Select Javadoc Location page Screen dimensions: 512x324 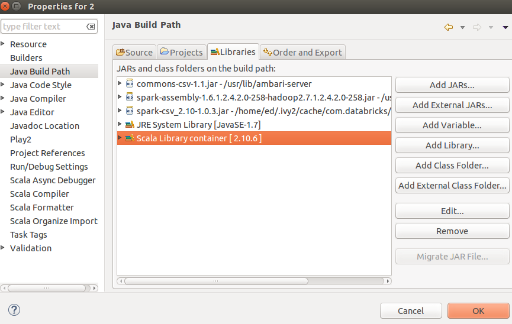pyautogui.click(x=45, y=125)
